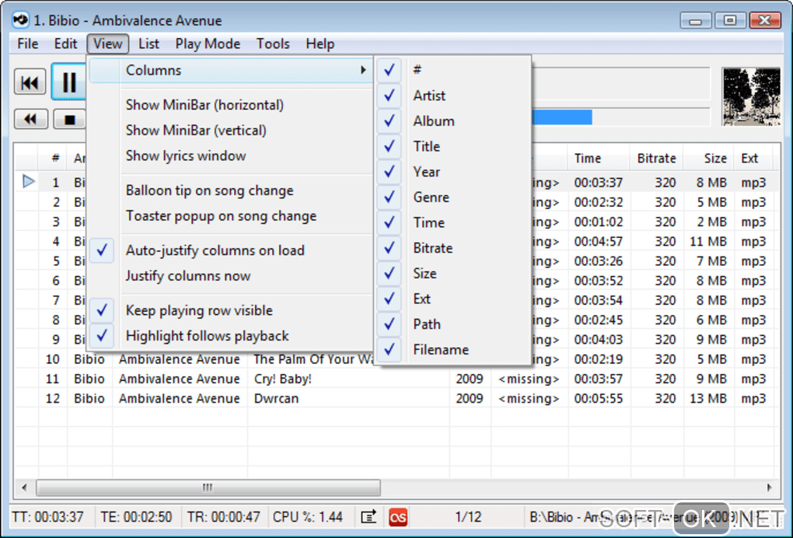Select Show MiniBar (vertical)
Screen dimensions: 793x538
point(231,130)
